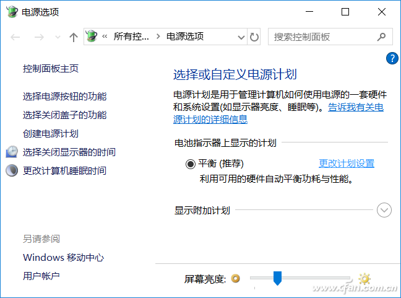Click the 显示附加计划 label
This screenshot has width=401, height=298.
(202, 211)
